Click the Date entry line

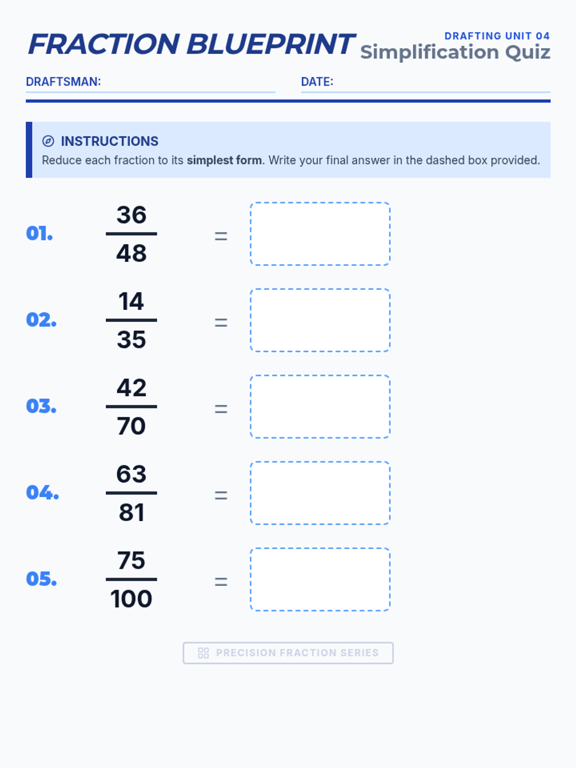point(442,84)
